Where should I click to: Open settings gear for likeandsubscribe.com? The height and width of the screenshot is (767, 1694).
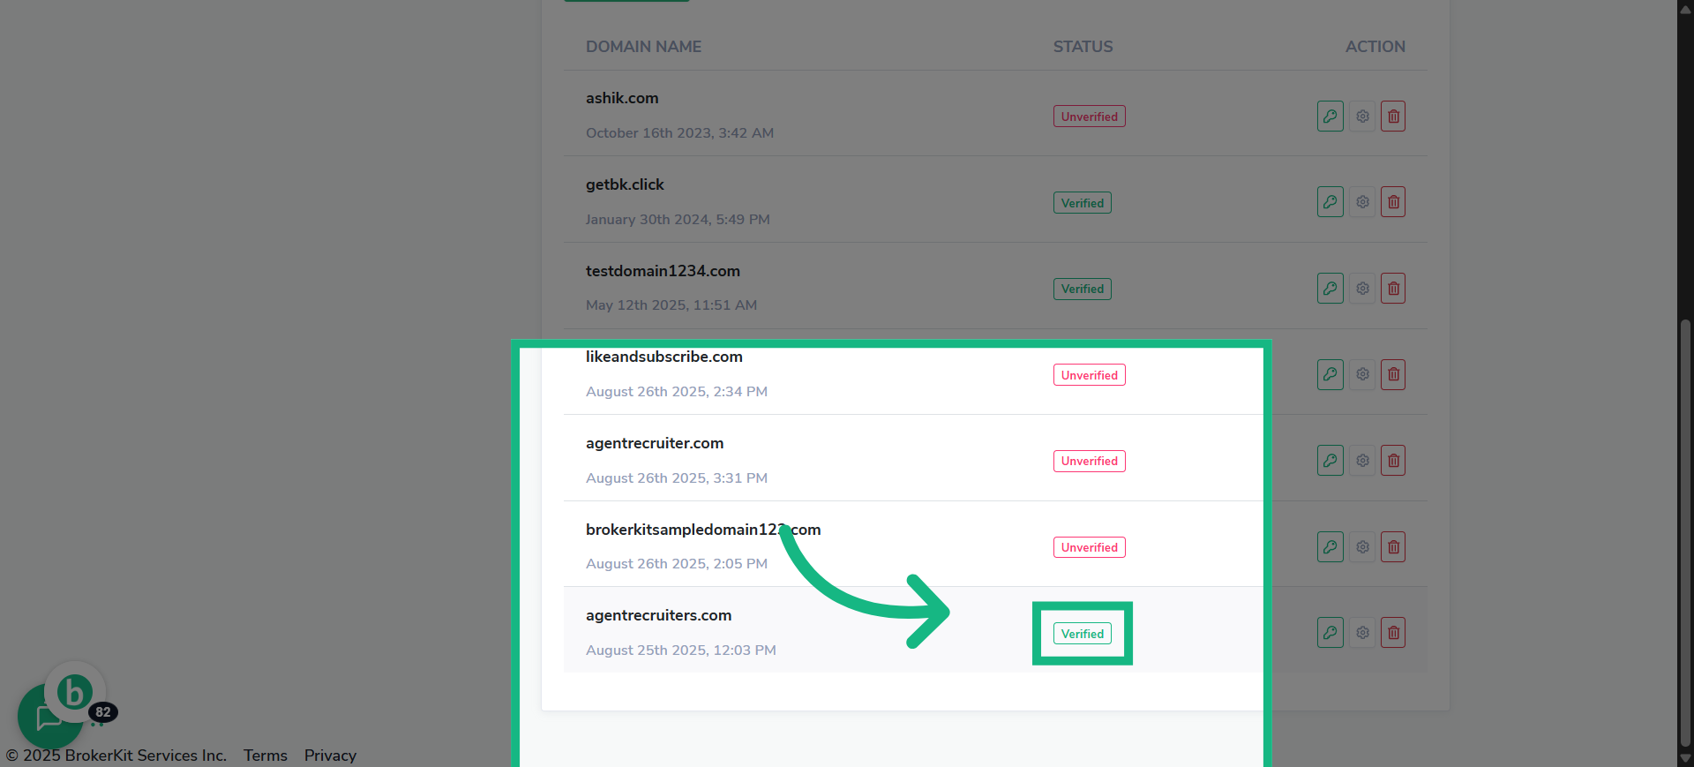[1362, 374]
